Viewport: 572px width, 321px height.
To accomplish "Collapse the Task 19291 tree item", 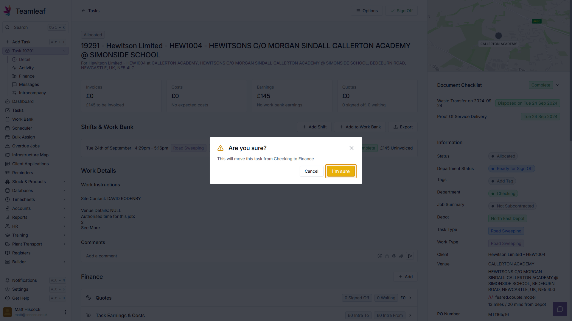I will (64, 51).
